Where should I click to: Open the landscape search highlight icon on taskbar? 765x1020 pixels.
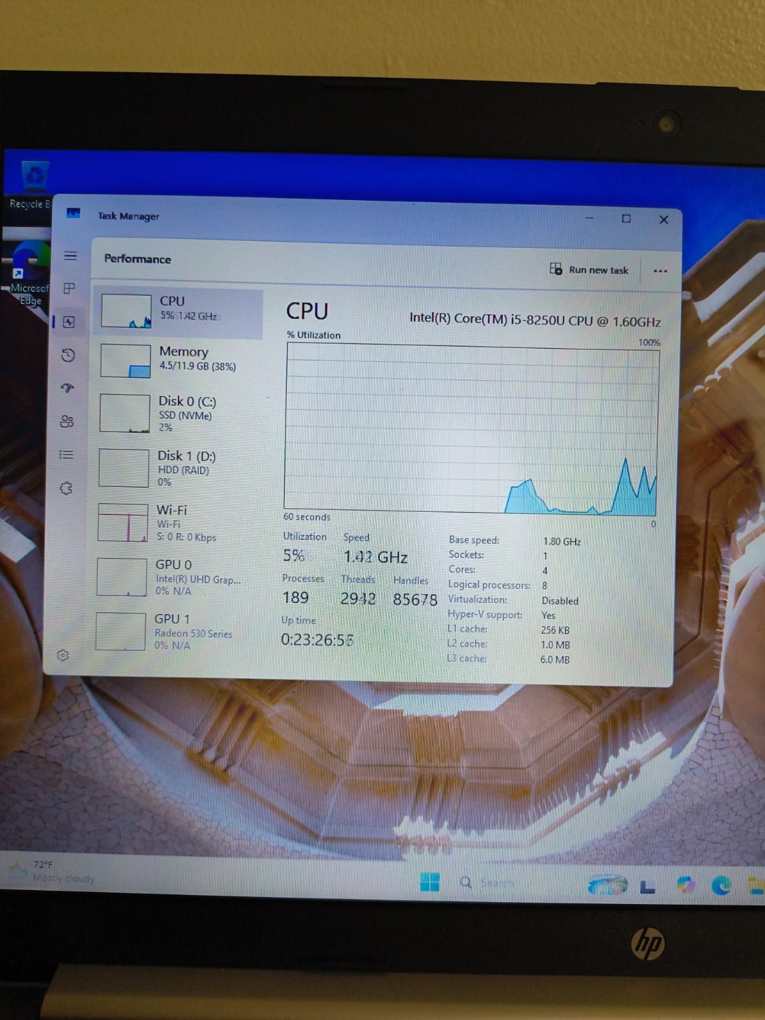point(608,884)
